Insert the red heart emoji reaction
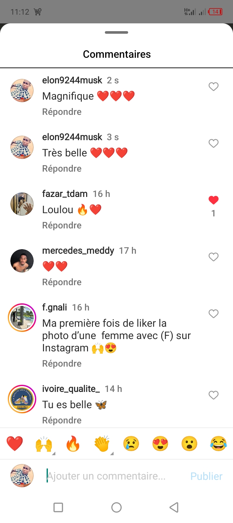Viewport: 233px width, 523px height. coord(15,444)
